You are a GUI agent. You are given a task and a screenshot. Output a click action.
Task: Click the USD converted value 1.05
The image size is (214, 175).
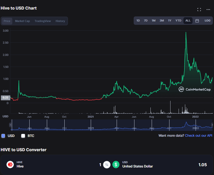click(203, 165)
